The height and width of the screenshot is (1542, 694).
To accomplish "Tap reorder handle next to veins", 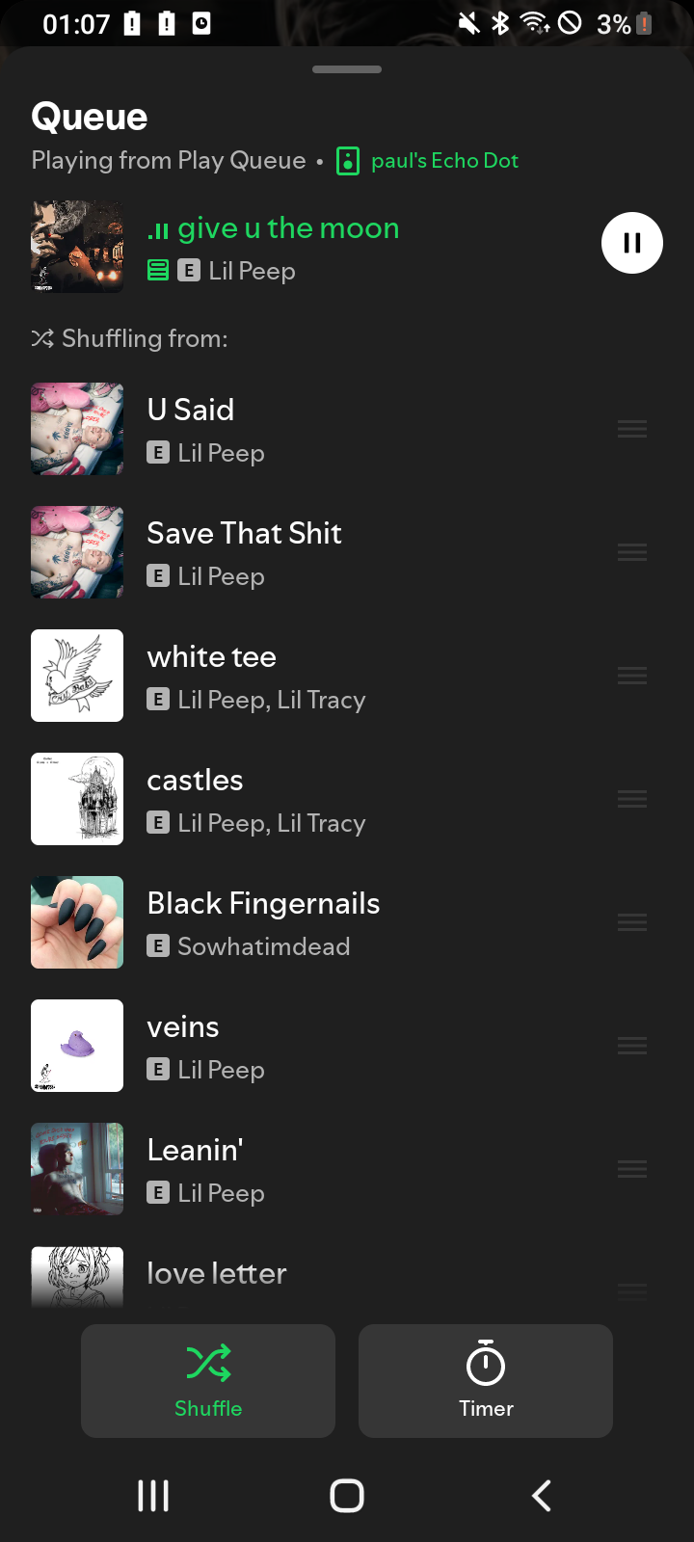I will 632,1046.
